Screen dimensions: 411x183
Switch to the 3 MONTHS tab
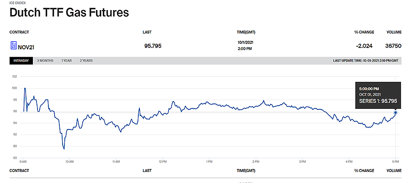[x=45, y=61]
